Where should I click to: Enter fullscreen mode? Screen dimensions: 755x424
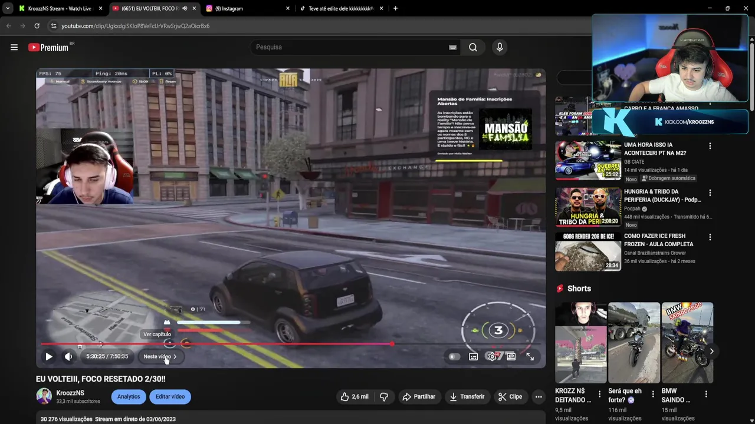(530, 356)
